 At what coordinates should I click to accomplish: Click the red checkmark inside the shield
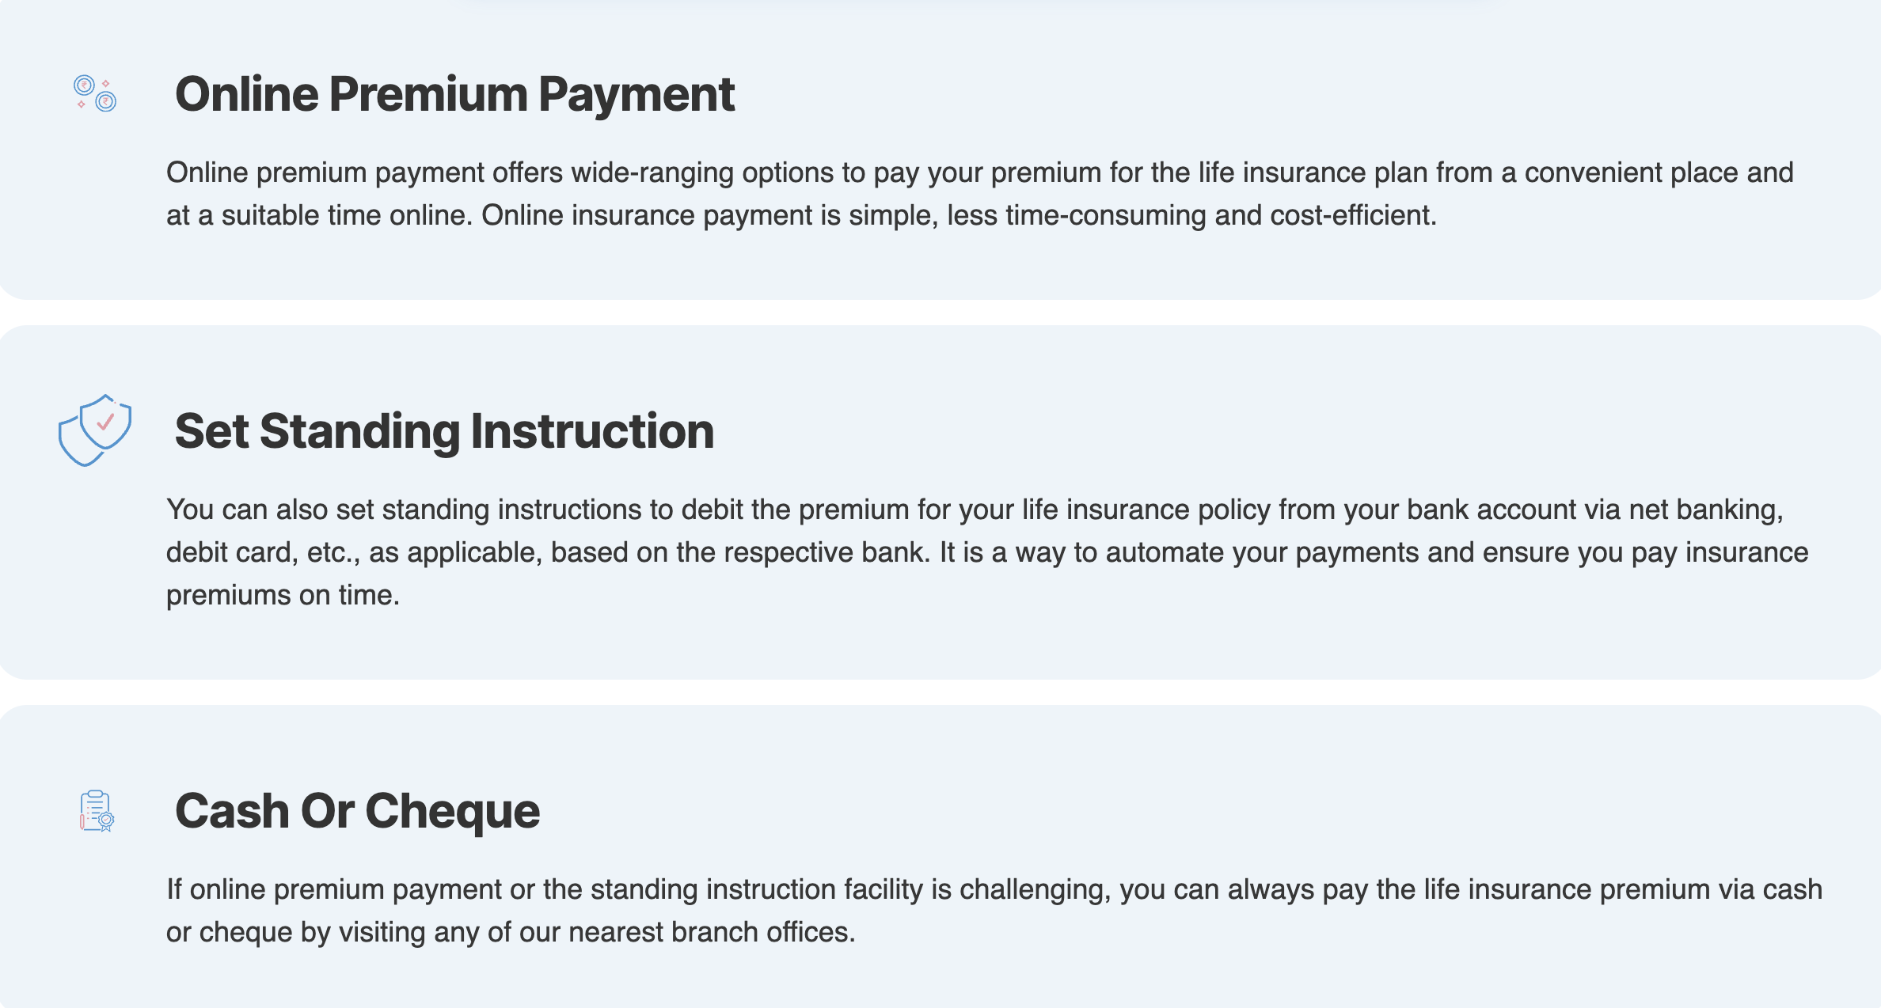coord(106,421)
